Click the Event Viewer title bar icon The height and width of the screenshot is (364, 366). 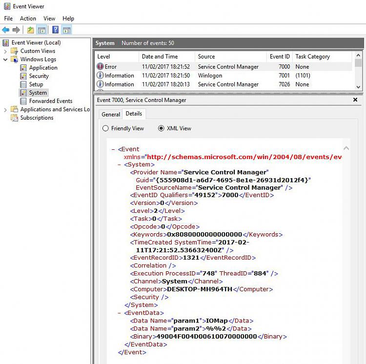click(x=7, y=6)
